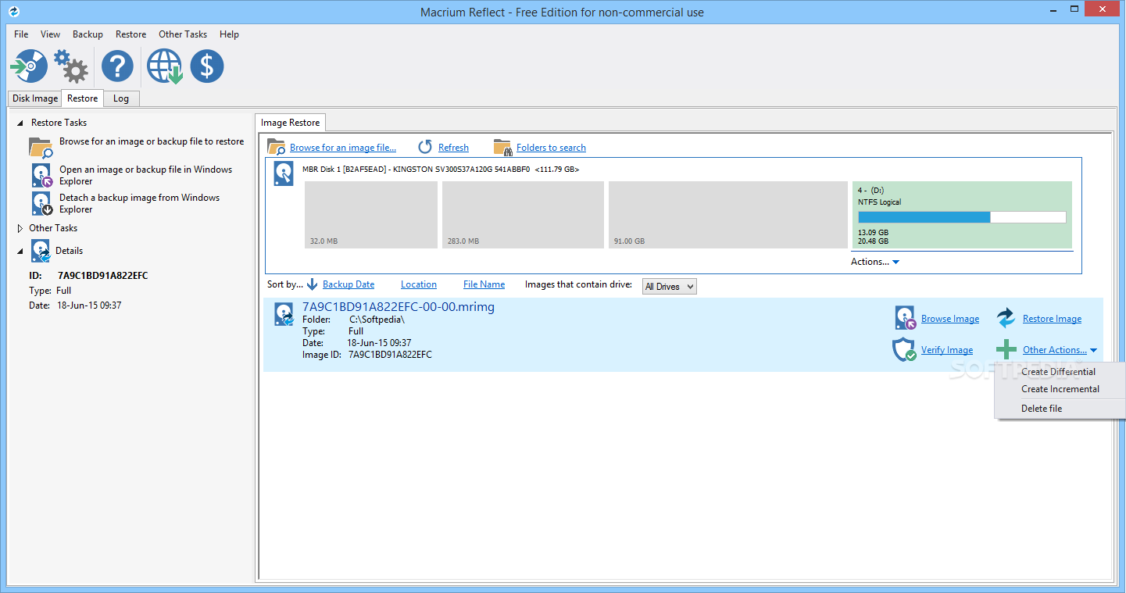Sort images by Backup Date
The width and height of the screenshot is (1126, 593).
tap(349, 284)
